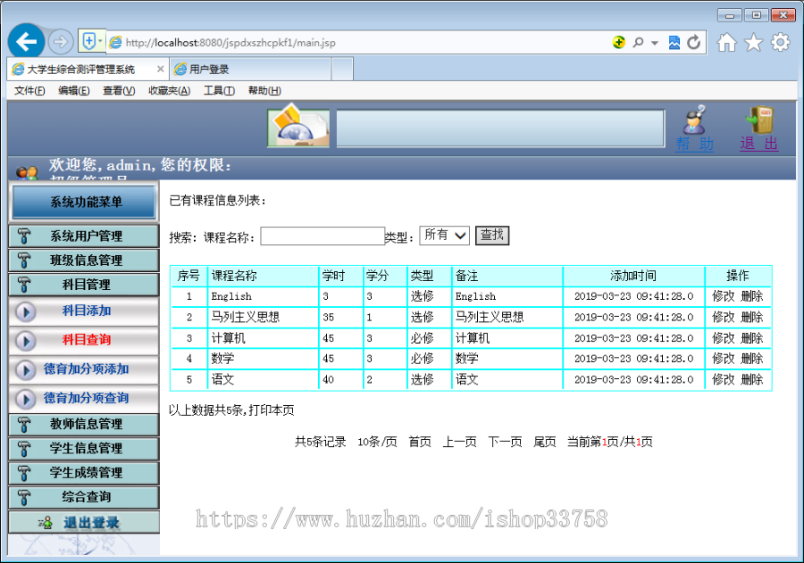Open the 类型 filter dropdown
804x563 pixels.
click(x=445, y=235)
